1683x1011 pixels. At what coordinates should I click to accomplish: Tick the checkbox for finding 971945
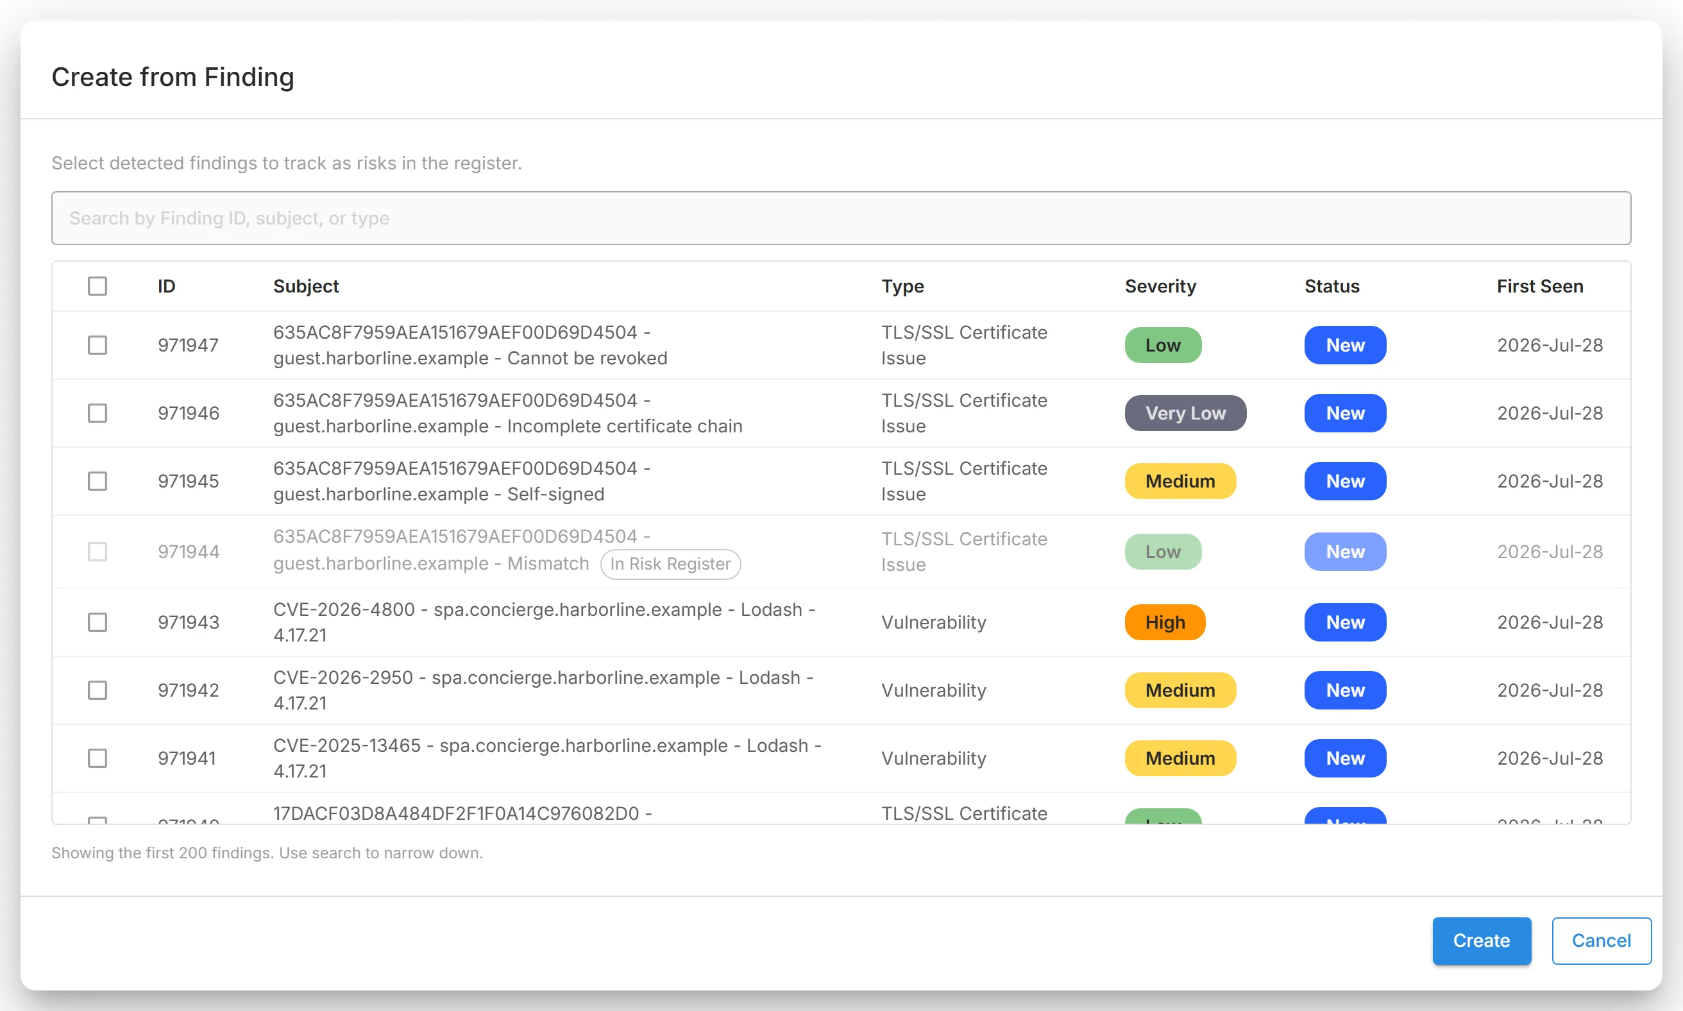[x=97, y=481]
